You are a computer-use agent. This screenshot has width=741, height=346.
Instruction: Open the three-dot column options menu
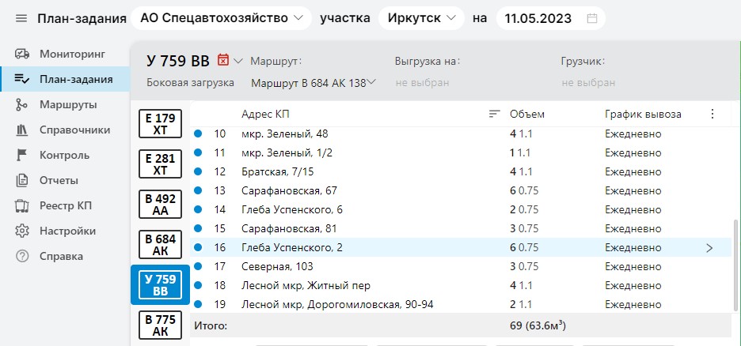click(x=712, y=115)
